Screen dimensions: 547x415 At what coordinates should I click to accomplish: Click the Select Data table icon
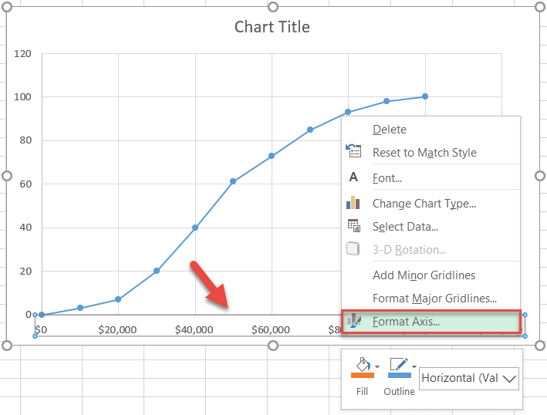[x=353, y=226]
